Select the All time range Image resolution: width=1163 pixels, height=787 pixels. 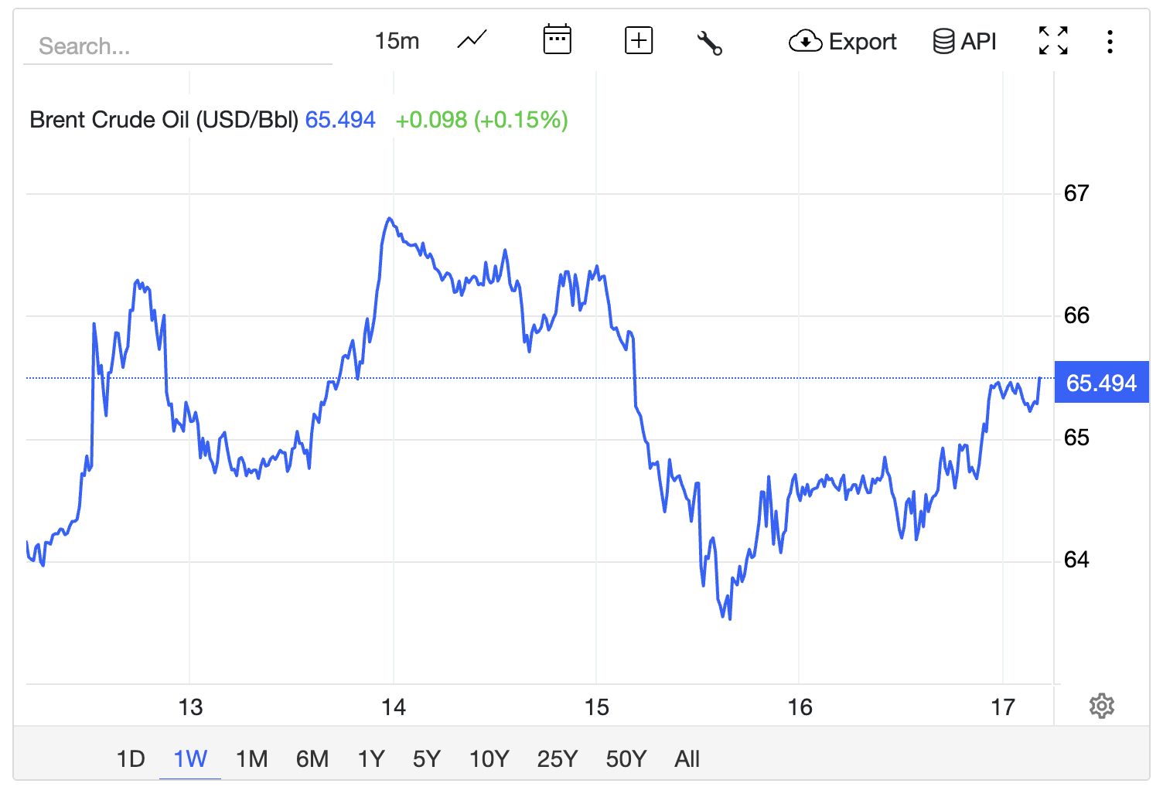point(687,758)
